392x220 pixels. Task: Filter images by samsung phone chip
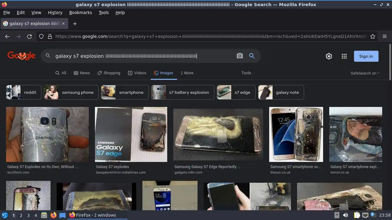coord(71,92)
